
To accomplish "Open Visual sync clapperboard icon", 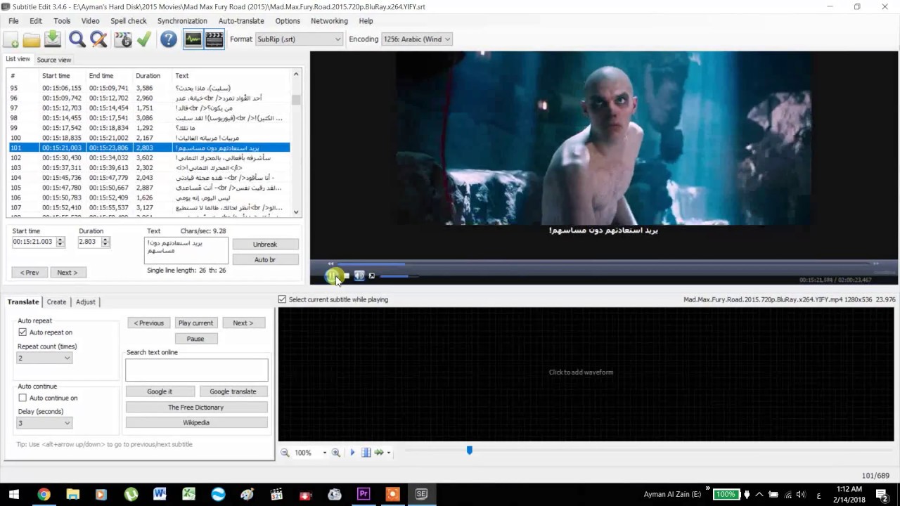I will [x=123, y=39].
